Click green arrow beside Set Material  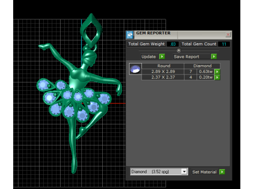coord(222,172)
